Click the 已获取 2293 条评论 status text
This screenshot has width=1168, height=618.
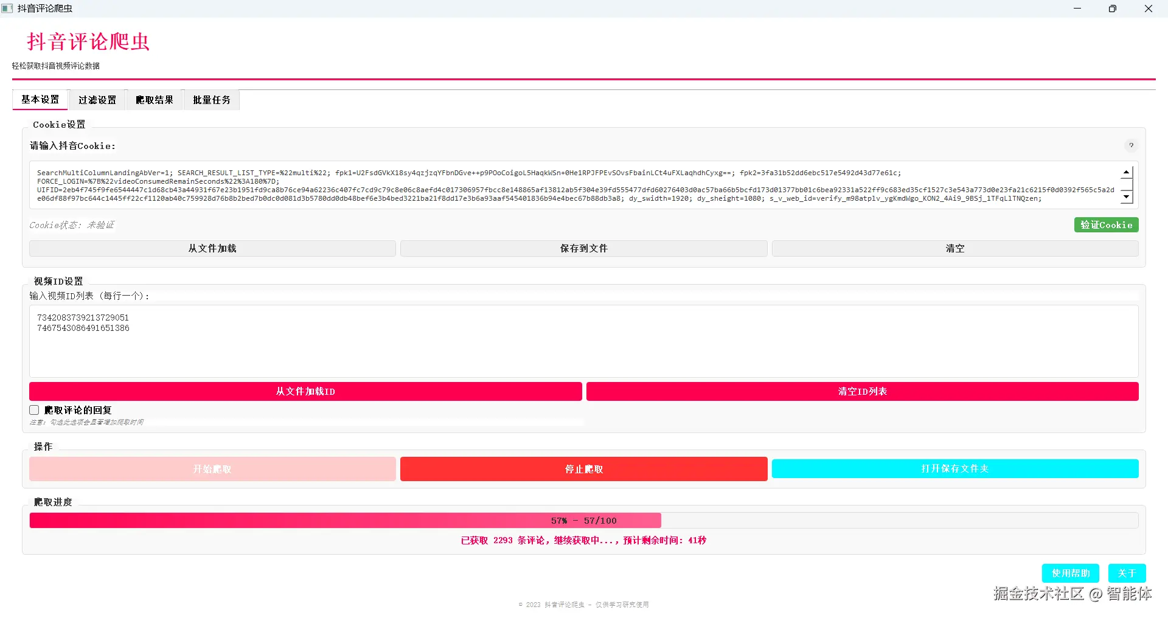pyautogui.click(x=584, y=540)
